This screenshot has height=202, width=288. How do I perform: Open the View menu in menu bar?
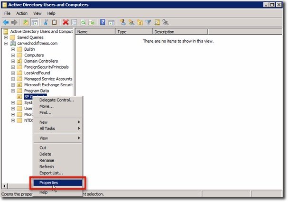[37, 13]
